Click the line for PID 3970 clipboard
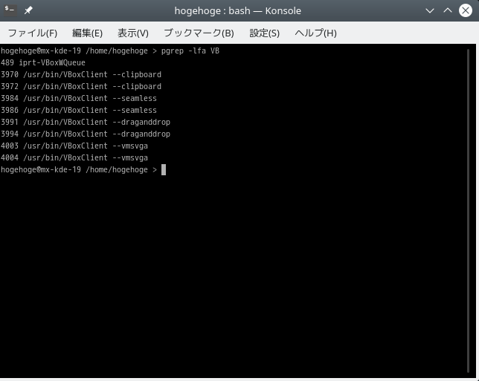 coord(81,74)
